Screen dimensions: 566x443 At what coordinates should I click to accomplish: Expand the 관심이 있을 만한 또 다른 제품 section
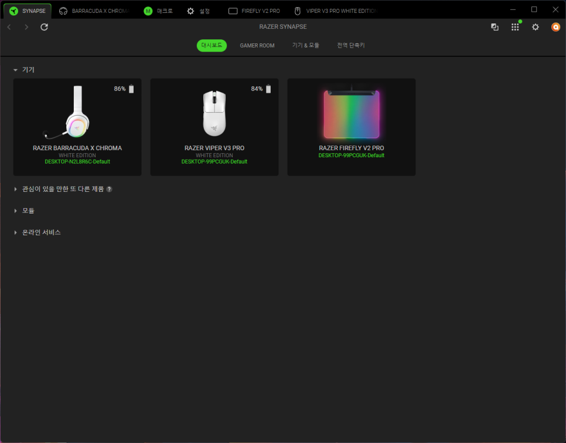point(16,190)
